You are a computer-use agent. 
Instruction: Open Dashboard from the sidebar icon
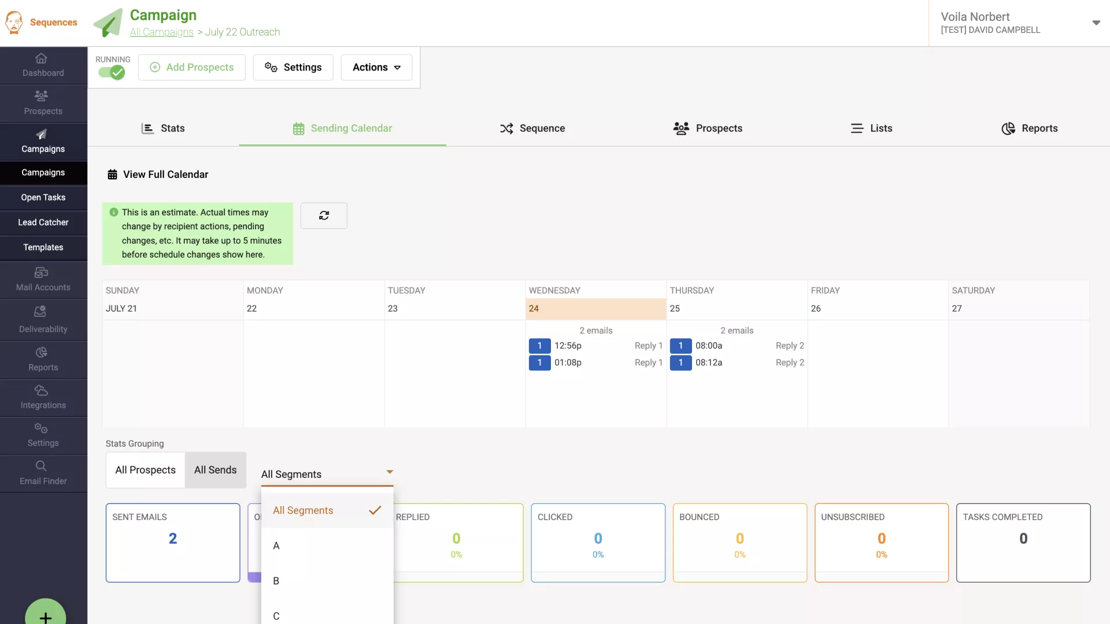point(41,59)
